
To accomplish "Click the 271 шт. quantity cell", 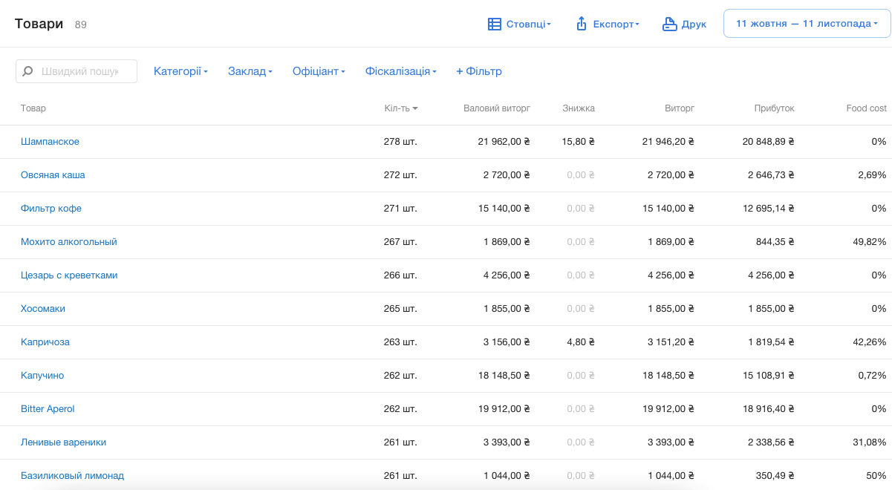I will [400, 209].
